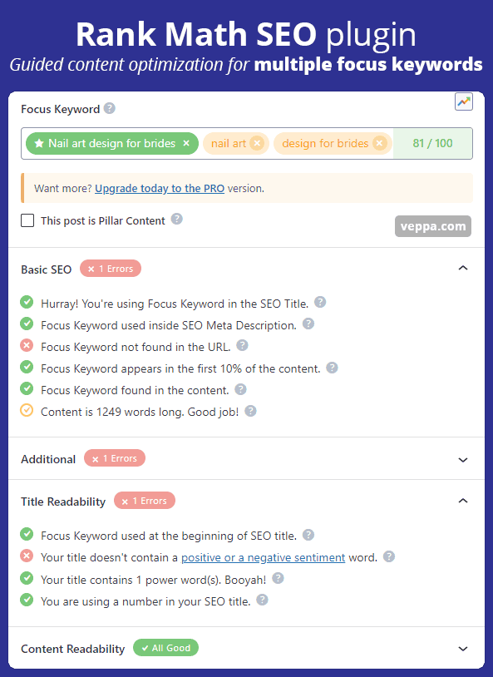The height and width of the screenshot is (677, 493).
Task: Collapse the Basic SEO section
Action: pos(463,268)
